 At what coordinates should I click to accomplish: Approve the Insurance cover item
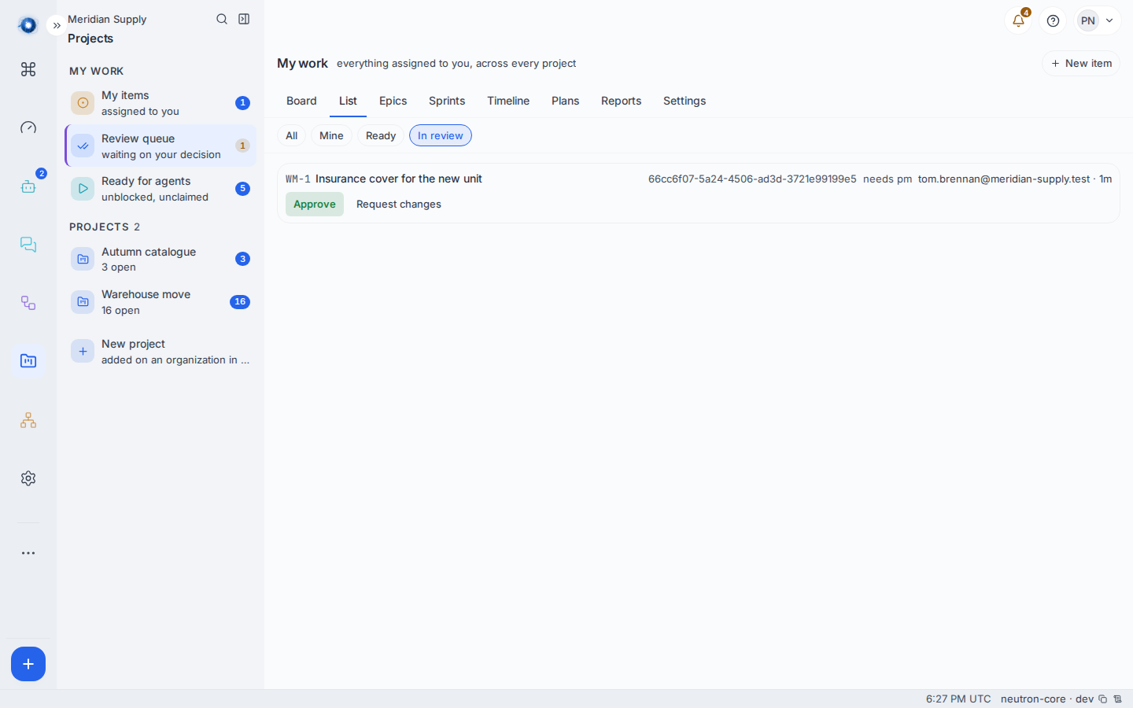click(315, 204)
